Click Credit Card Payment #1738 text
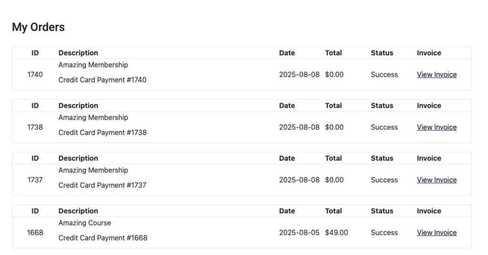The image size is (488, 255). point(102,133)
